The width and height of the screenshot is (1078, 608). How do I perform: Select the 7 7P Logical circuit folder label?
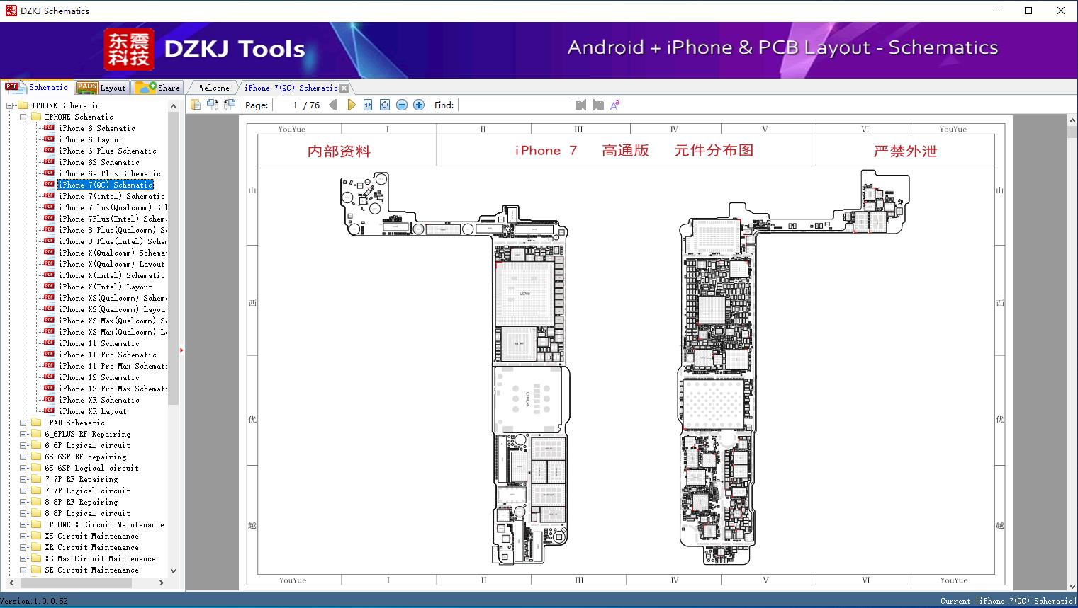tap(88, 491)
